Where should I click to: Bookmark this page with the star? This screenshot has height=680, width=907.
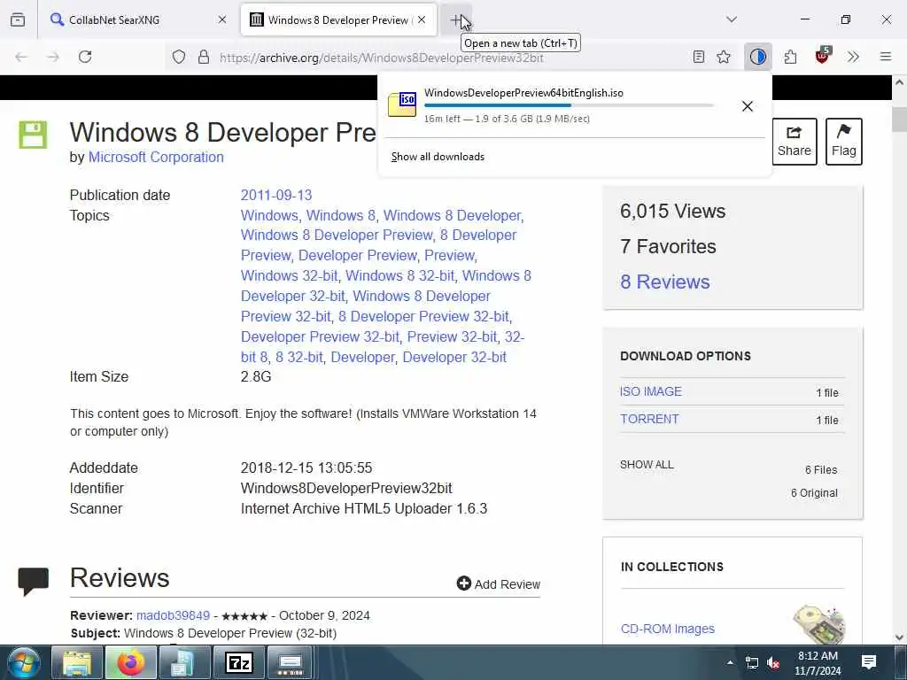pos(724,57)
